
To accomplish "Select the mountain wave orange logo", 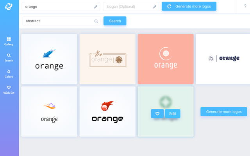I will 49,112.
